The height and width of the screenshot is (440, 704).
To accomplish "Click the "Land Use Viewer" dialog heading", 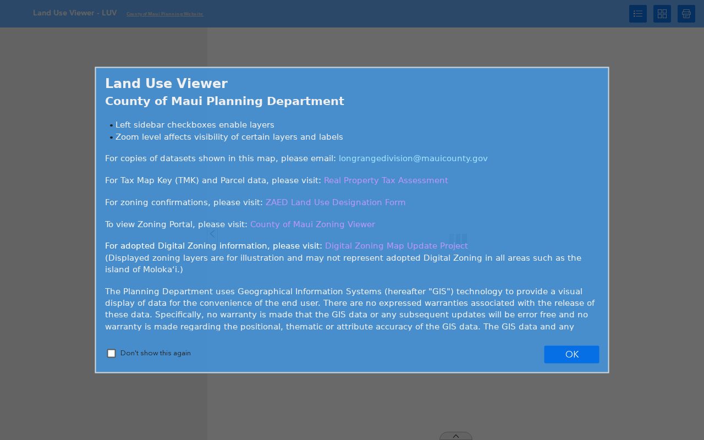I will click(166, 84).
